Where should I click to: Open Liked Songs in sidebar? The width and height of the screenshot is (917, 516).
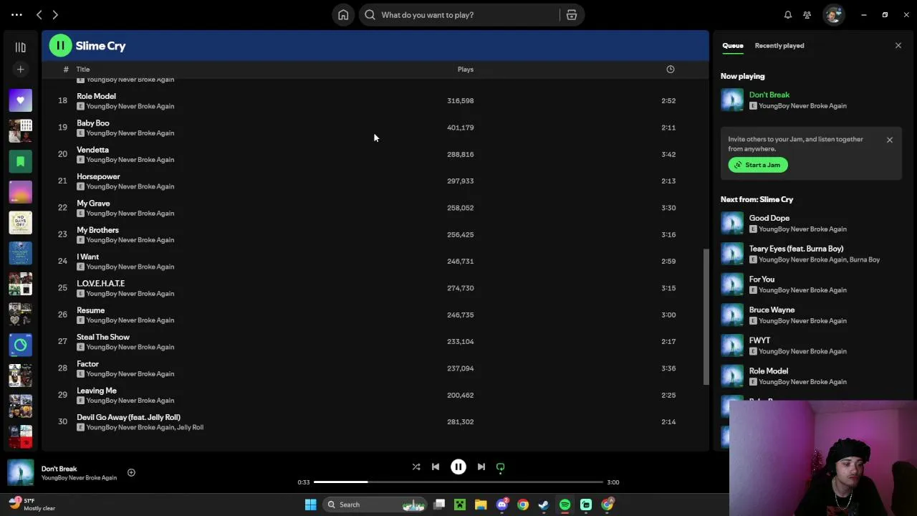20,100
